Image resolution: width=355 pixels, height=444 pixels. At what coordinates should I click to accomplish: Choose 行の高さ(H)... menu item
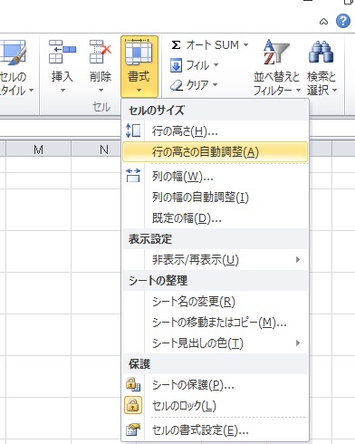[x=215, y=131]
